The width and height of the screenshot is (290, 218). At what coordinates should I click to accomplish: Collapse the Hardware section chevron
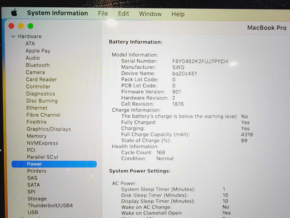[13, 36]
